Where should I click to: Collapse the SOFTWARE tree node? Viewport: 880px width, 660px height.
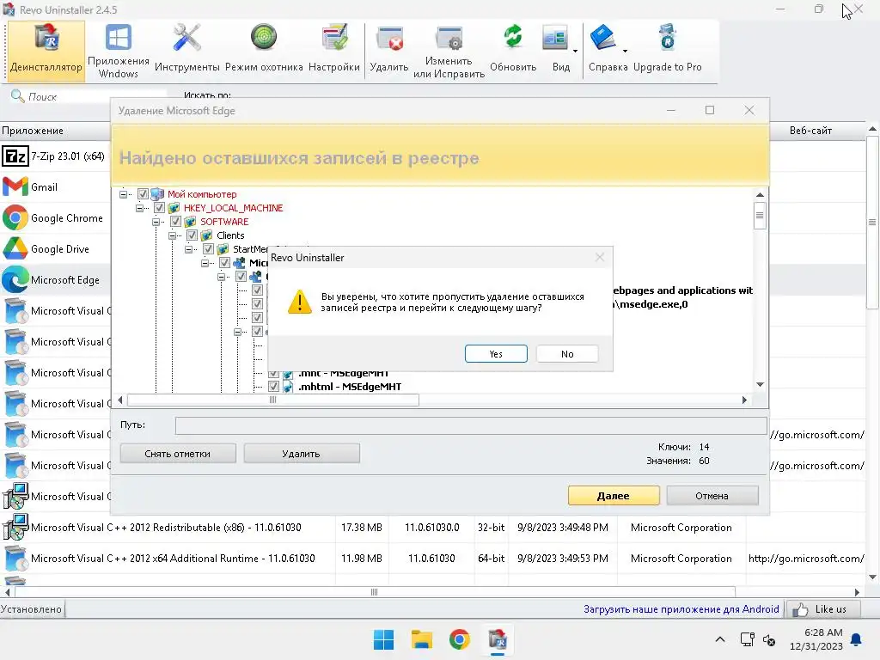[156, 222]
